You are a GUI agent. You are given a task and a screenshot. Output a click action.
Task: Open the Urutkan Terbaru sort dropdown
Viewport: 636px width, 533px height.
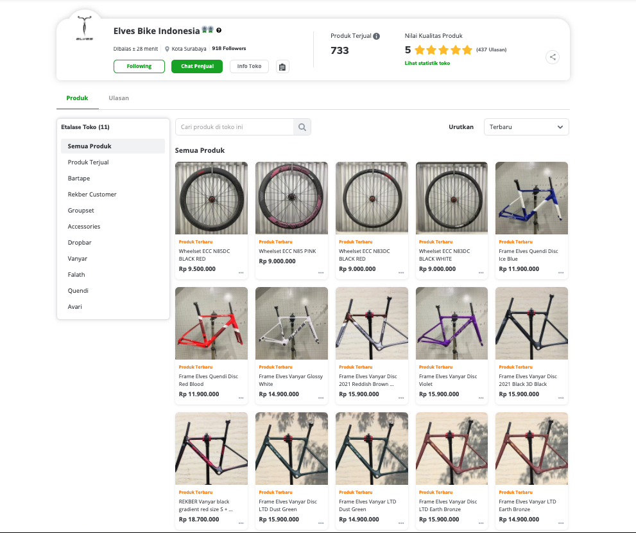[x=526, y=127]
